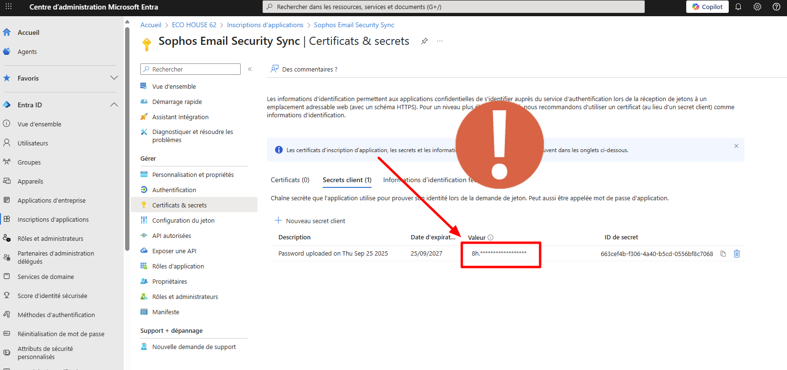
Task: Open the portal apps grid menu
Action: [8, 7]
